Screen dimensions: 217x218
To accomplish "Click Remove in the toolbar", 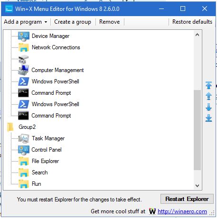I will pyautogui.click(x=110, y=22).
